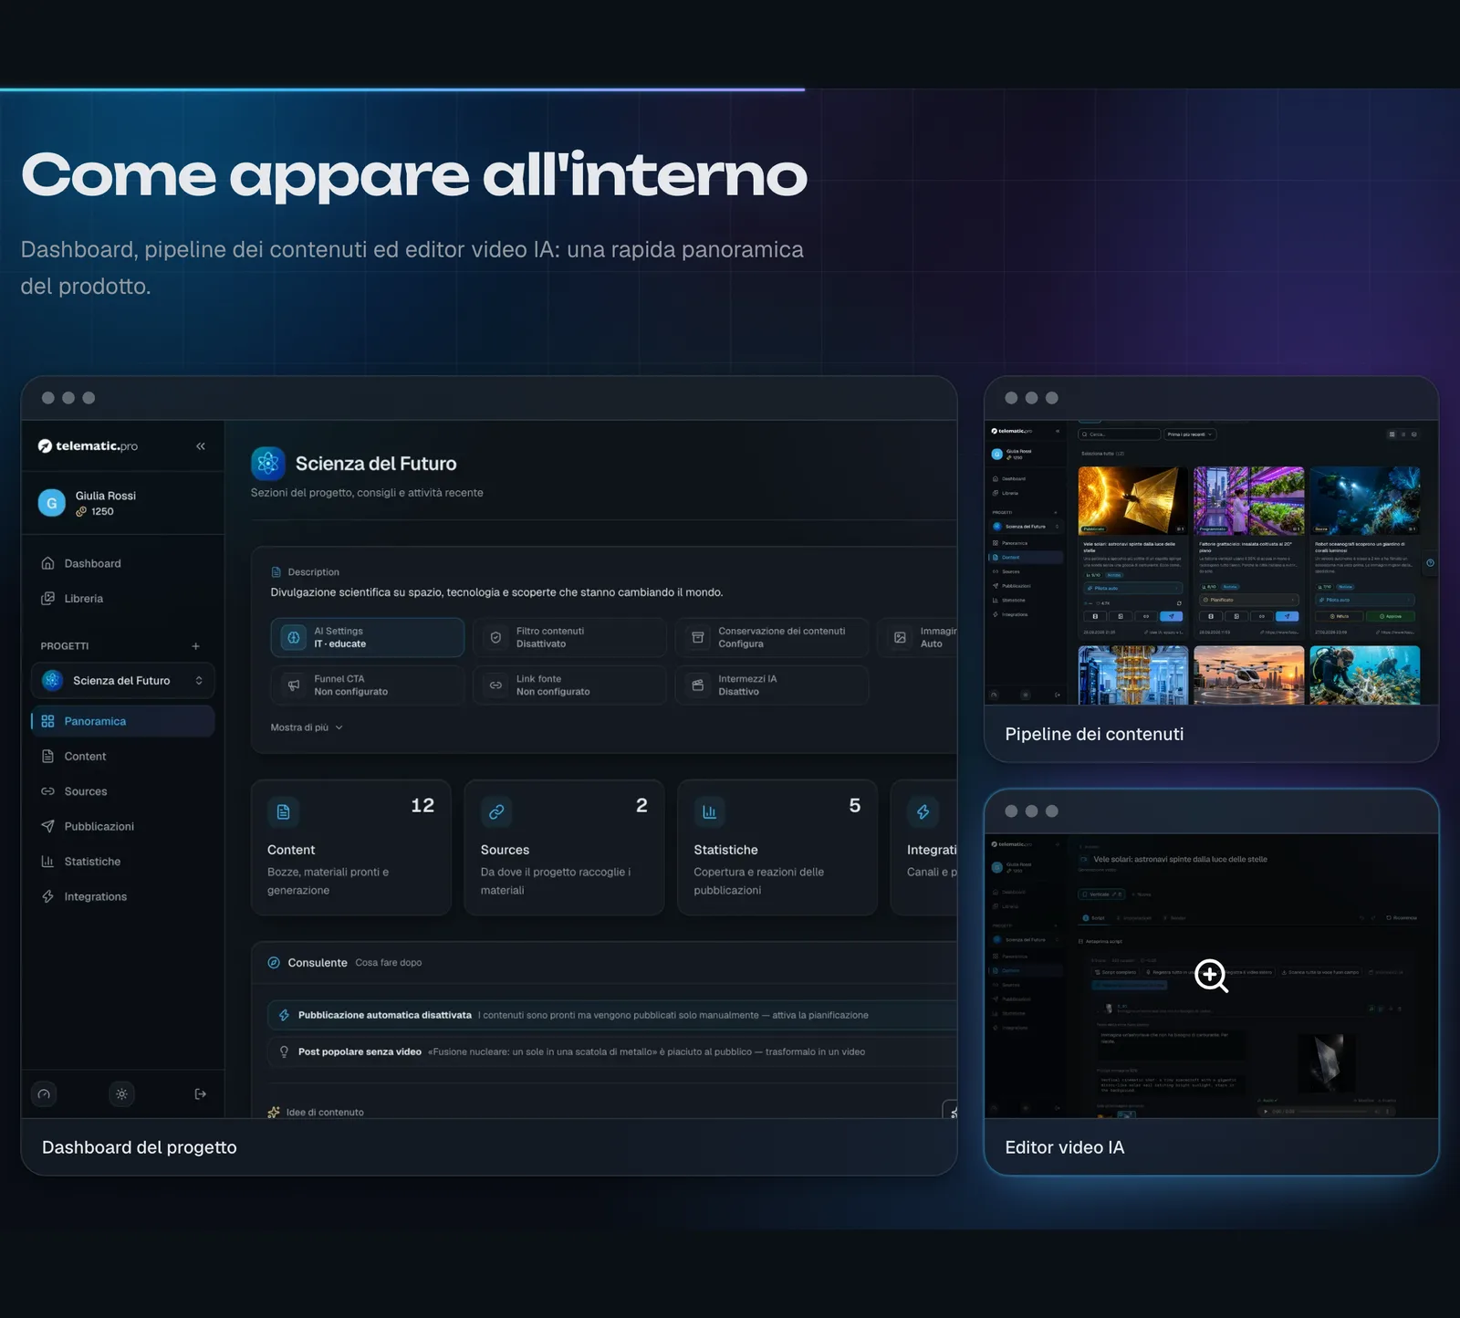The width and height of the screenshot is (1460, 1318).
Task: Open Giulia Rossi's avatar in the large dashboard
Action: 52,503
